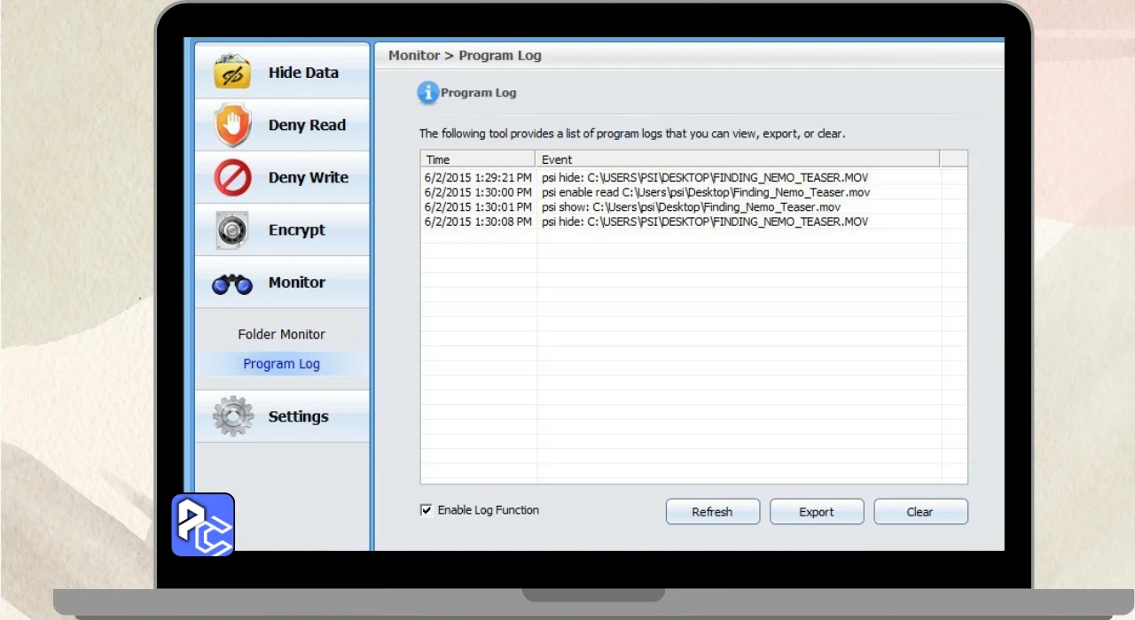Open the Encrypt section
1135x620 pixels.
[x=282, y=230]
